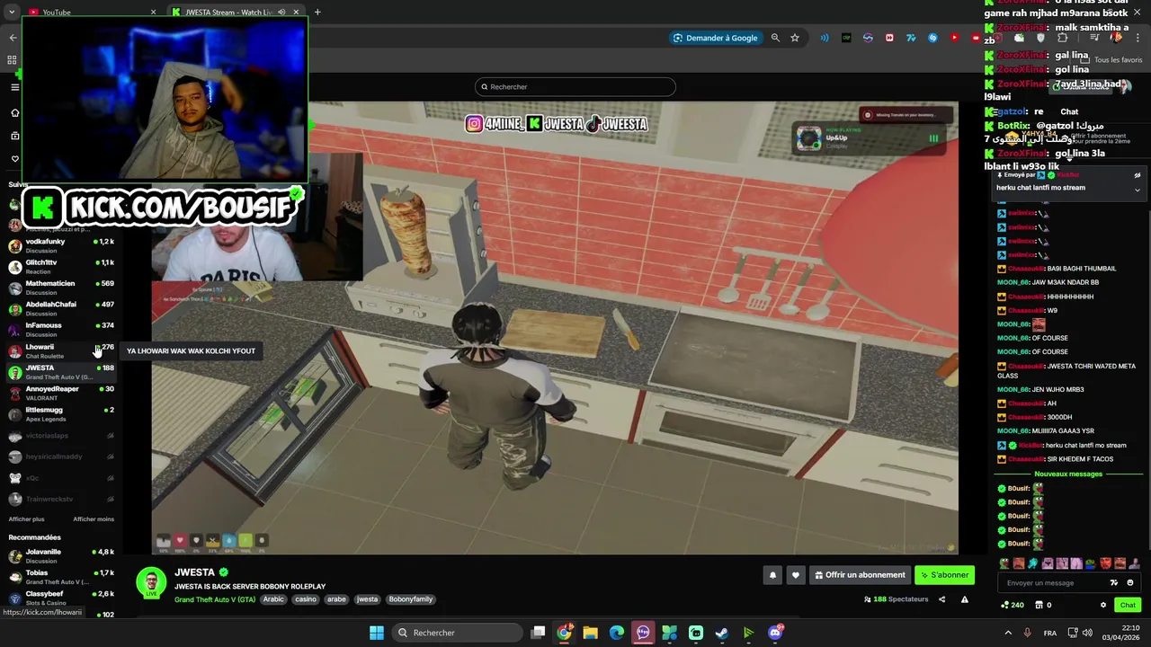Click the sidebar following heart icon
The width and height of the screenshot is (1151, 647).
point(14,159)
